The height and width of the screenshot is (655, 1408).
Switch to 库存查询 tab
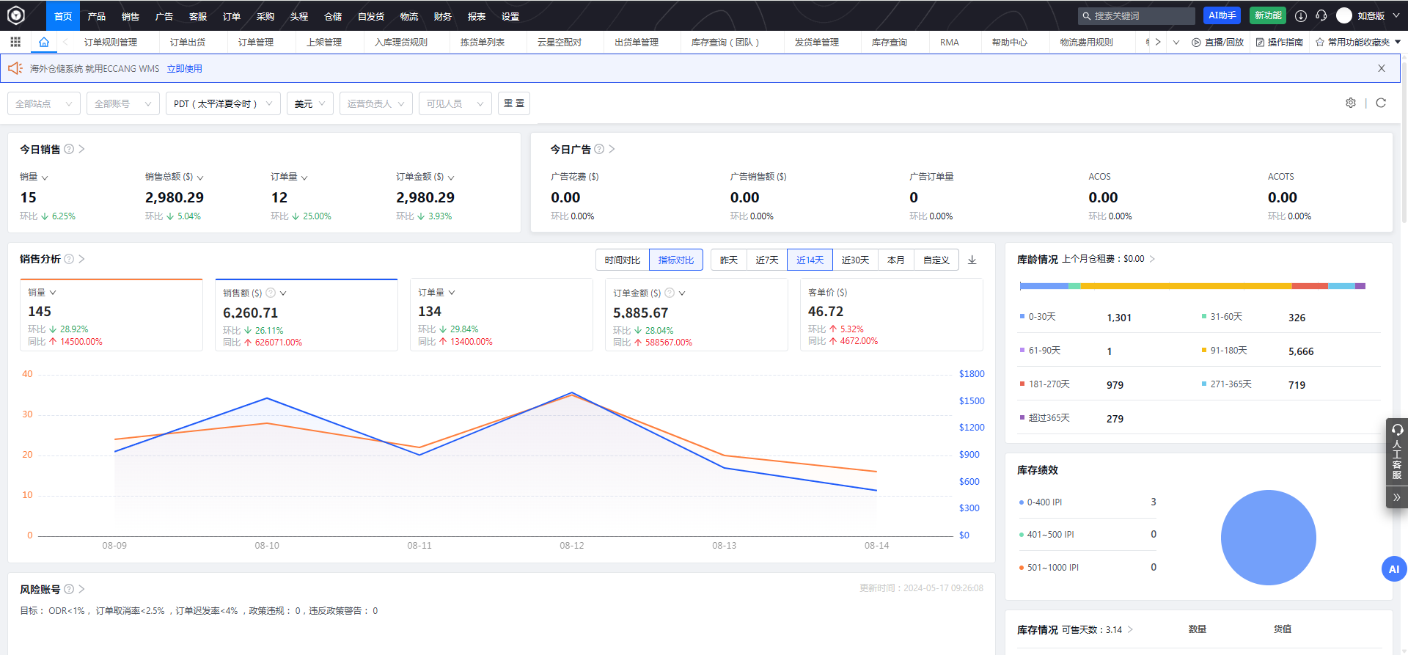pos(890,43)
